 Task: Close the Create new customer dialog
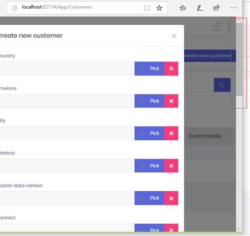pos(174,36)
